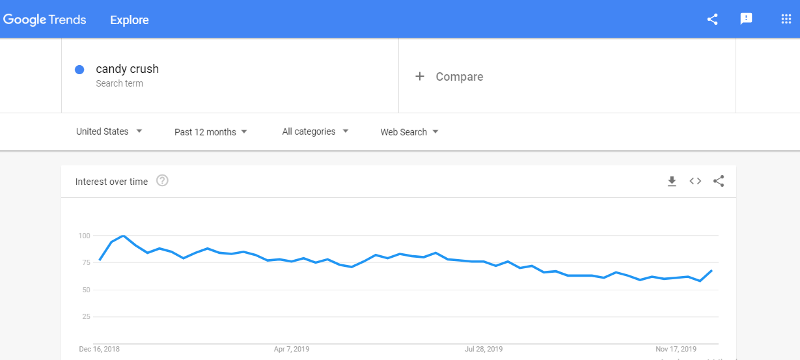Open the Google apps grid icon
The image size is (800, 360).
coord(786,20)
